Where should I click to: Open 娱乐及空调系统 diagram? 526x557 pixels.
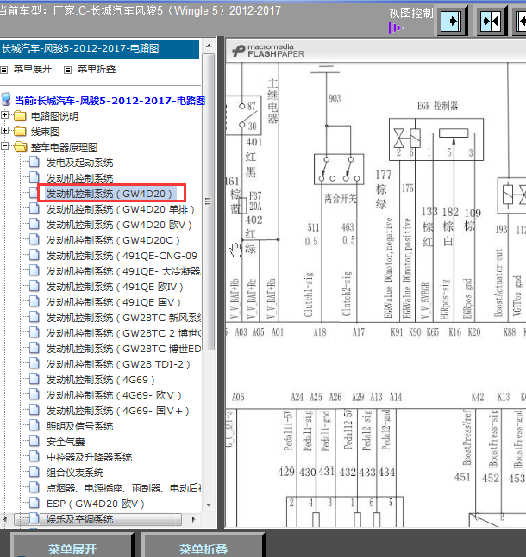click(79, 519)
